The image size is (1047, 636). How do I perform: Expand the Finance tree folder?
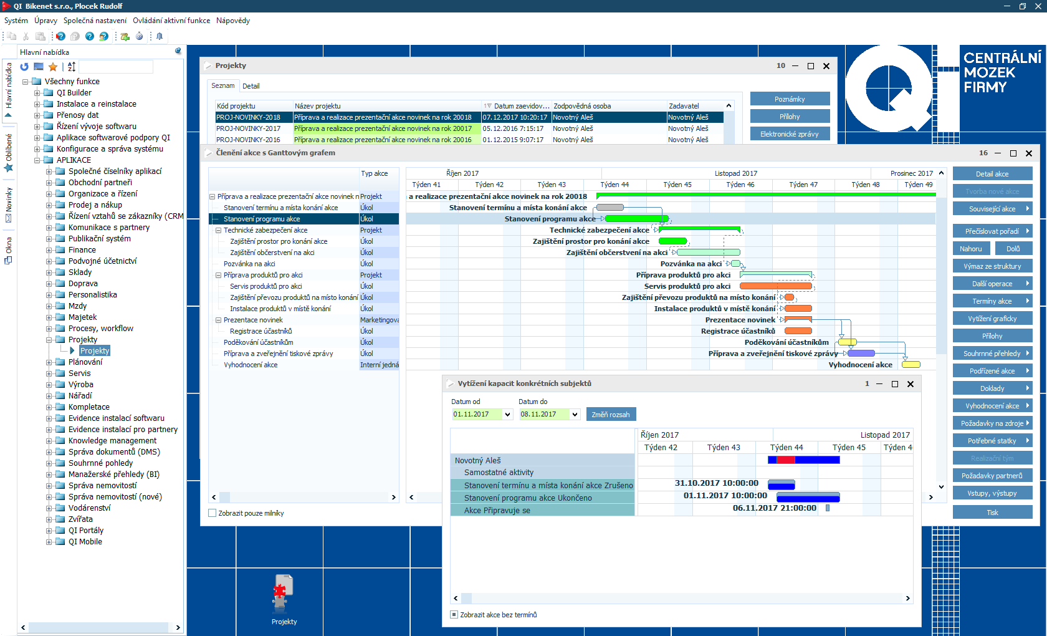click(49, 250)
